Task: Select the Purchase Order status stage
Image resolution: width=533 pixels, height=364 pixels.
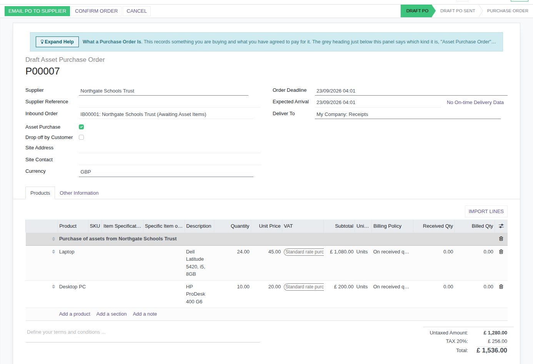Action: point(508,11)
